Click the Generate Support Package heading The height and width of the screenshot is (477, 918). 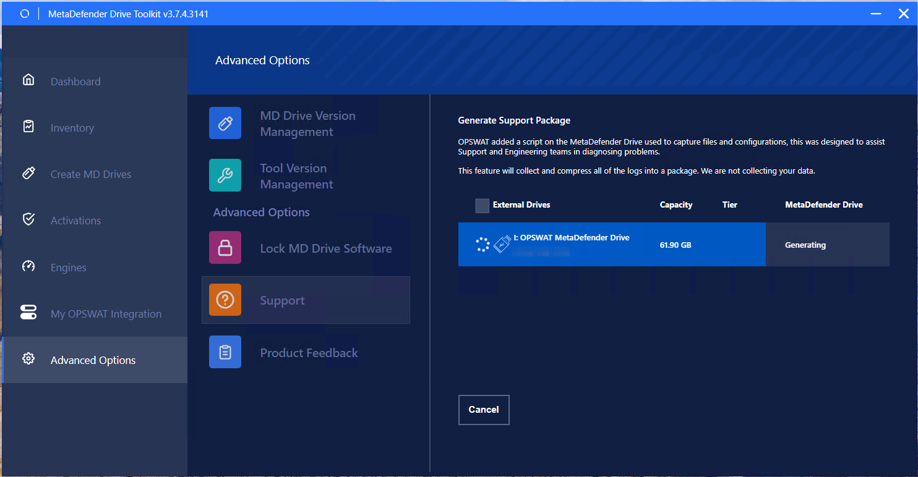click(x=514, y=120)
